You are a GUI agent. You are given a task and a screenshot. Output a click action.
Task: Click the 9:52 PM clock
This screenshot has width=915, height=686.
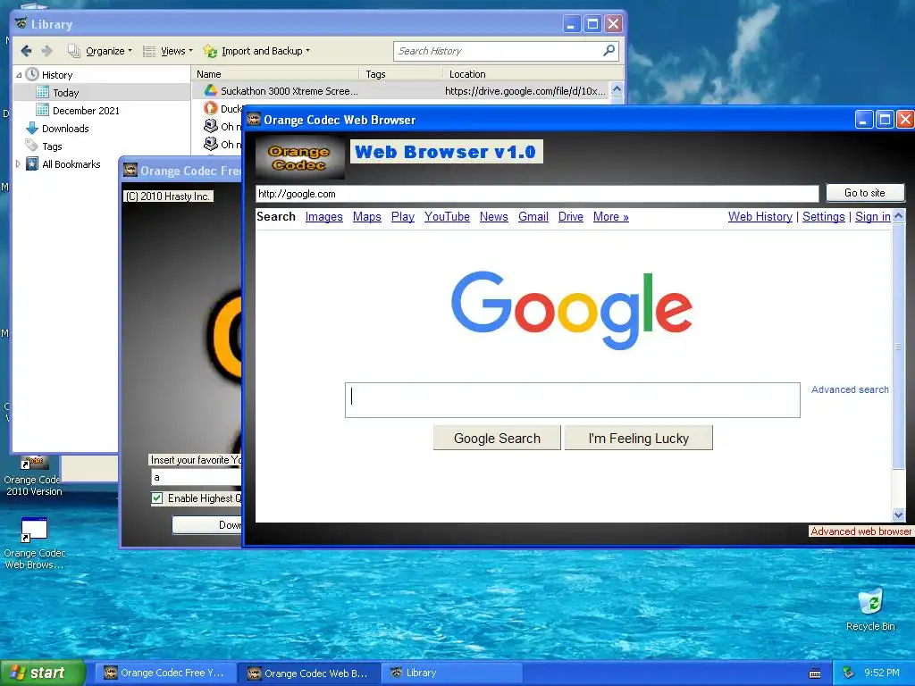[x=882, y=673]
